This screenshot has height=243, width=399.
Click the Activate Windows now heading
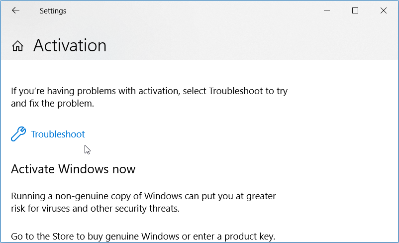point(73,169)
